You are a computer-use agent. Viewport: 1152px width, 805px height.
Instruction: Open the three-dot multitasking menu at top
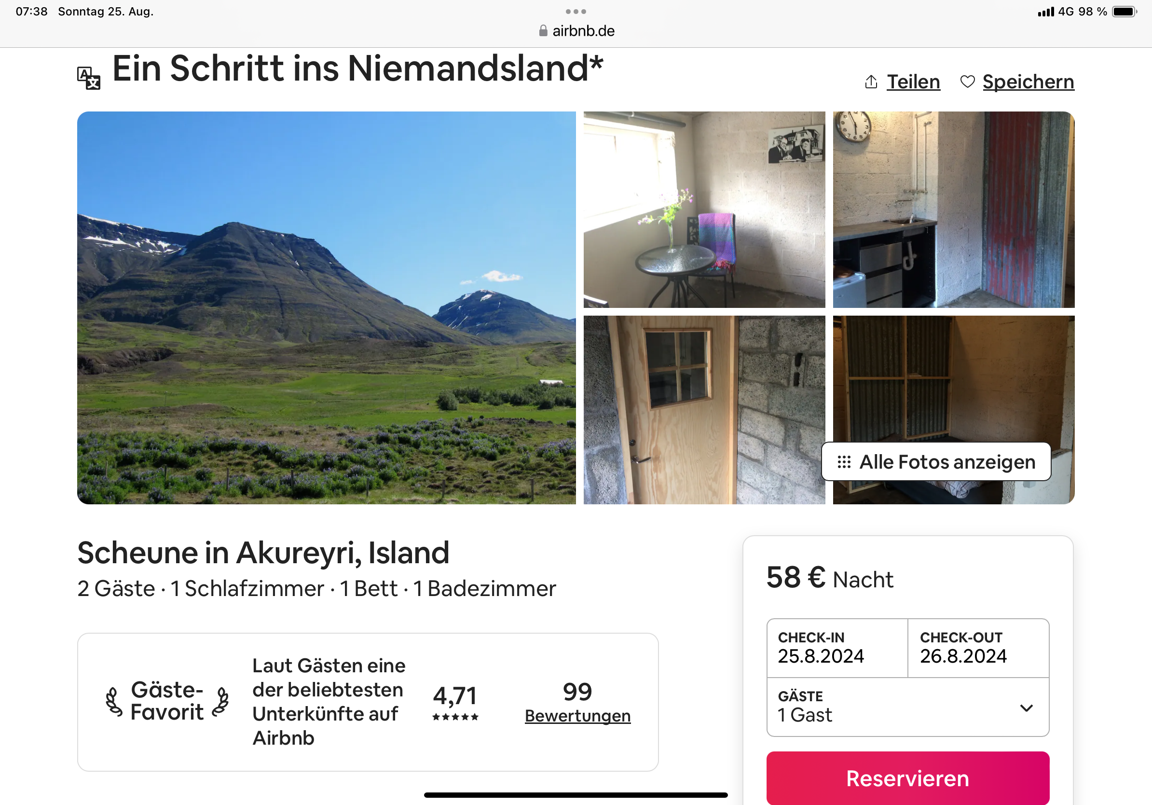[576, 12]
